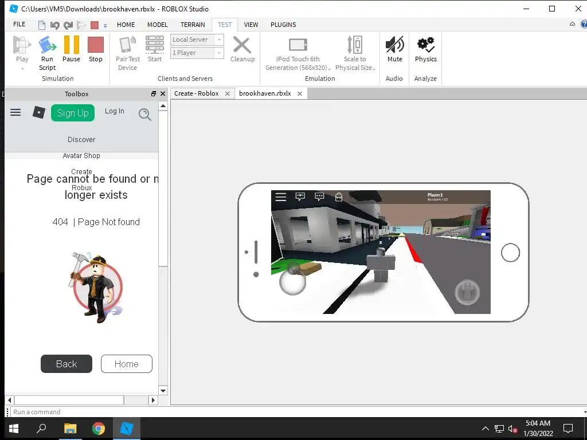Open the in-game chat bubble icon

pyautogui.click(x=319, y=197)
